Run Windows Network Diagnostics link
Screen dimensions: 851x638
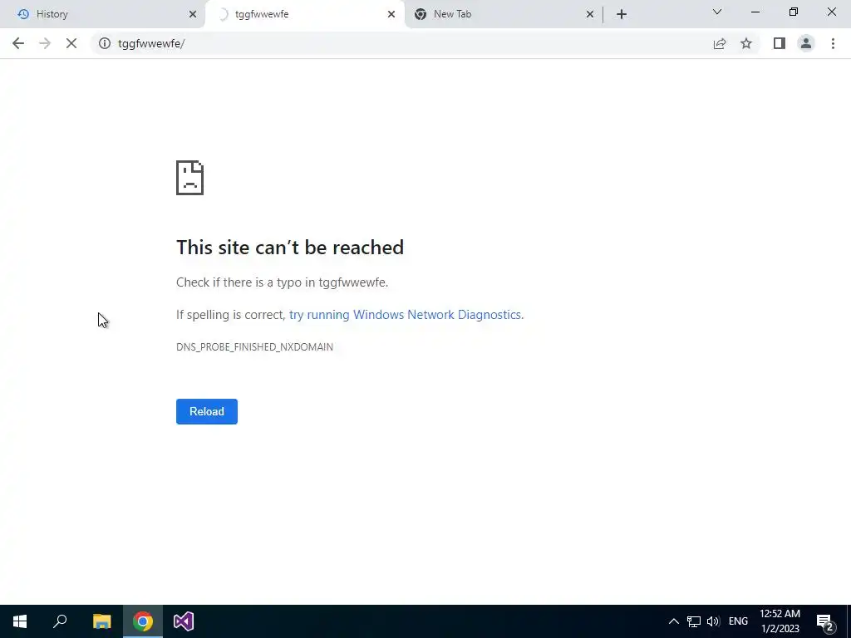[406, 315]
